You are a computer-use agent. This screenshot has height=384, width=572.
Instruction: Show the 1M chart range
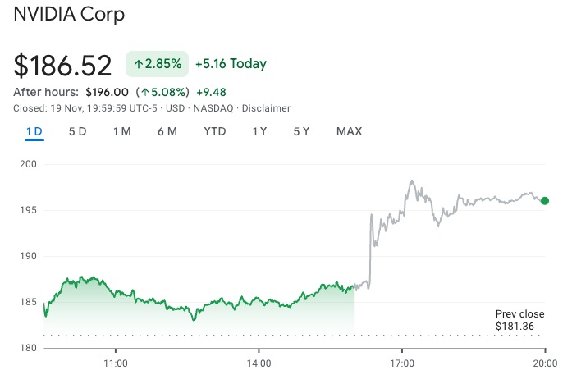click(122, 131)
